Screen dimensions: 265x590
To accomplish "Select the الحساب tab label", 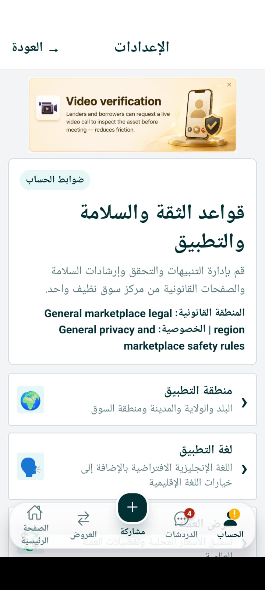I will (230, 534).
